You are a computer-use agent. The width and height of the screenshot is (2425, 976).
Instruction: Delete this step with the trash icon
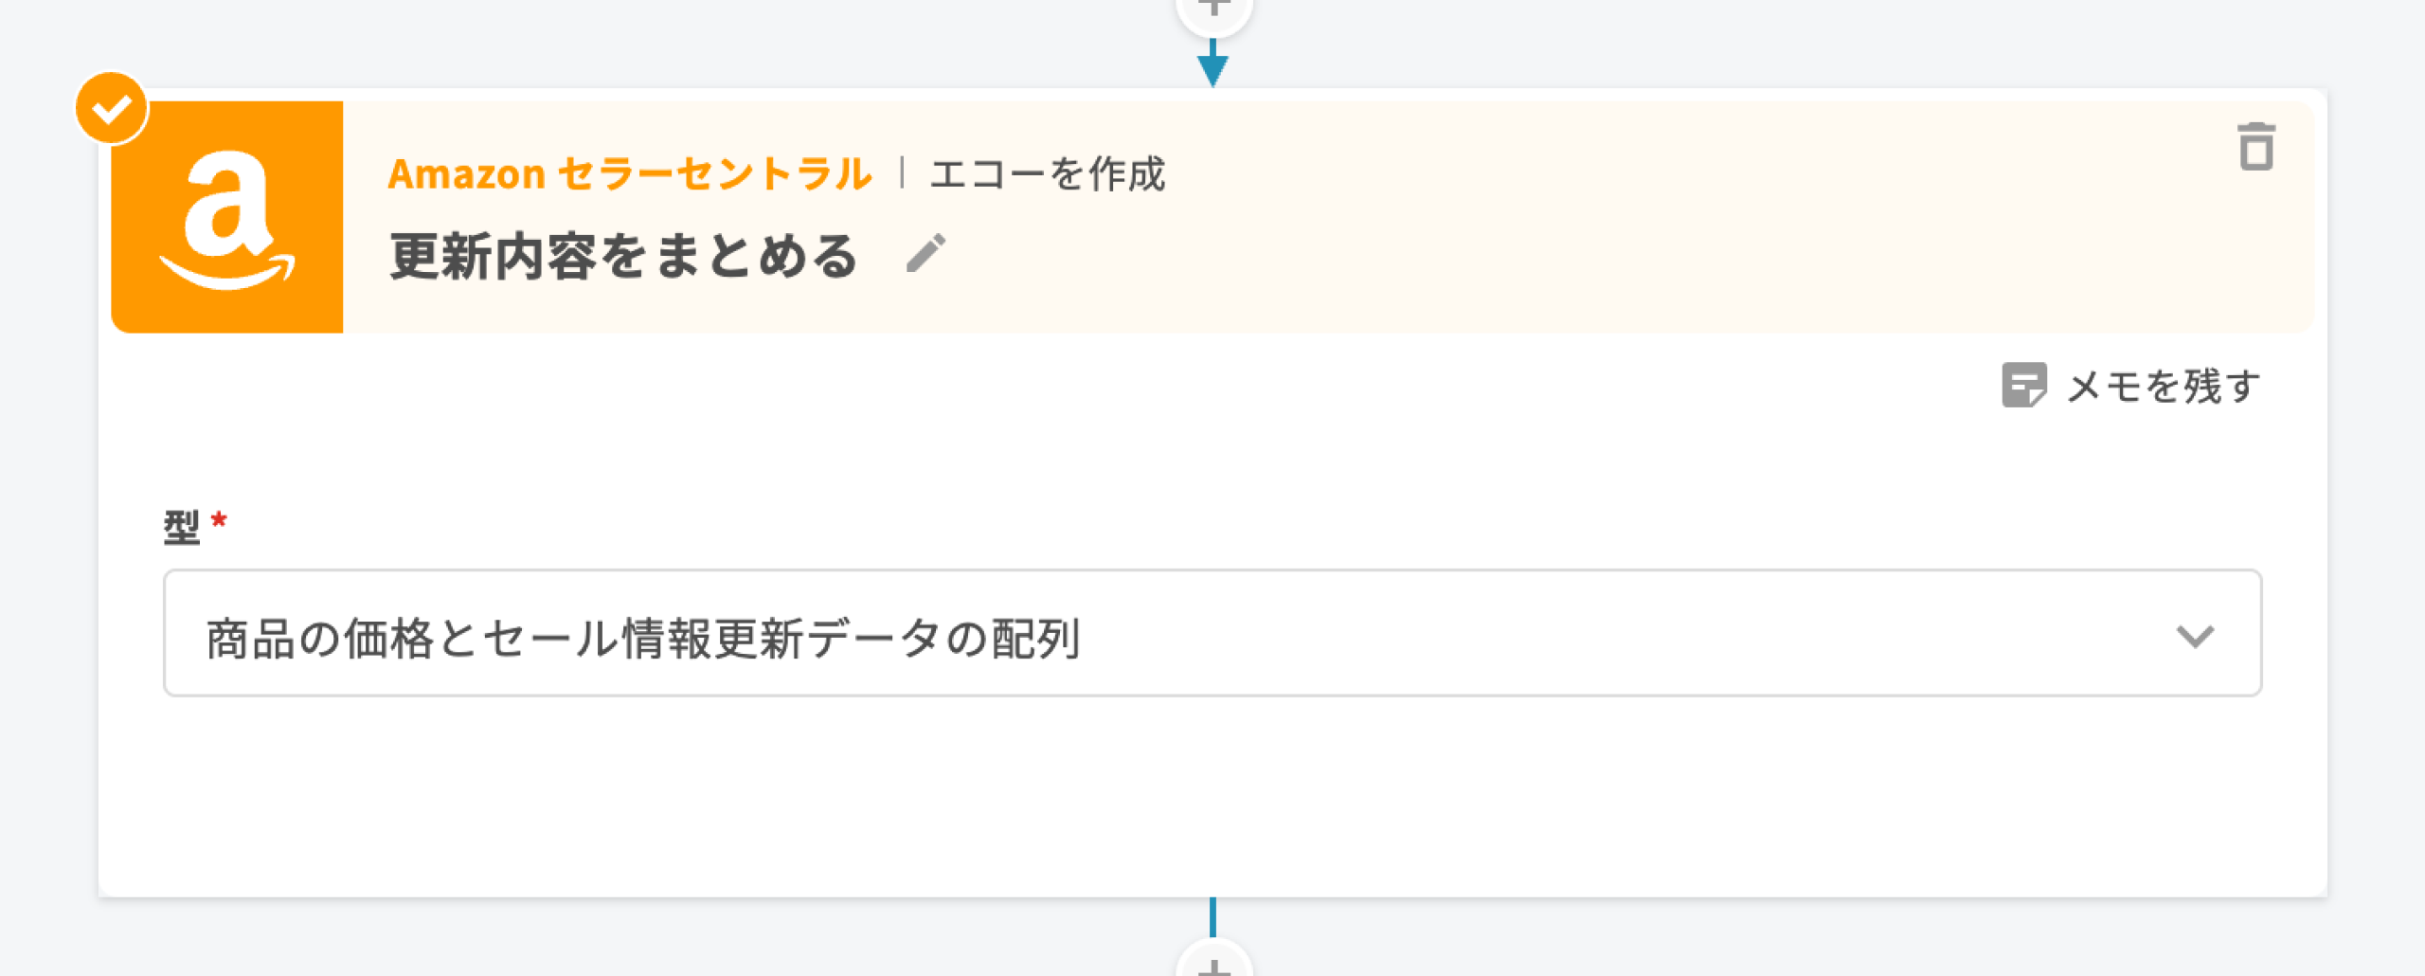click(x=2255, y=148)
